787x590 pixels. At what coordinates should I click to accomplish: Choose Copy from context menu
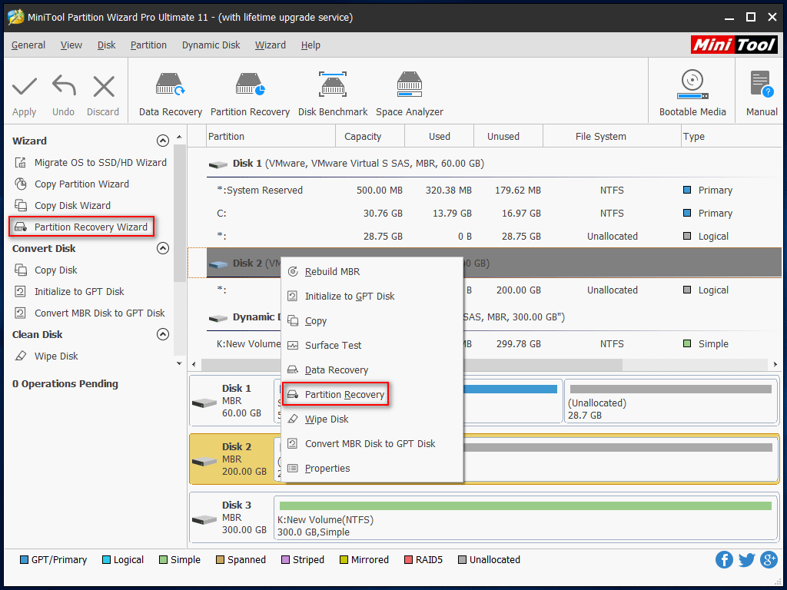[371, 320]
